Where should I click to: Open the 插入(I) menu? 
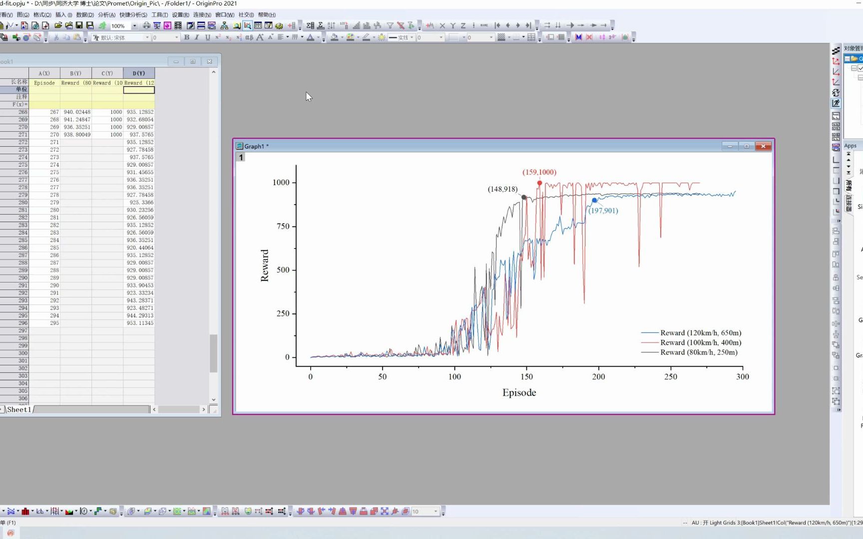click(x=63, y=15)
